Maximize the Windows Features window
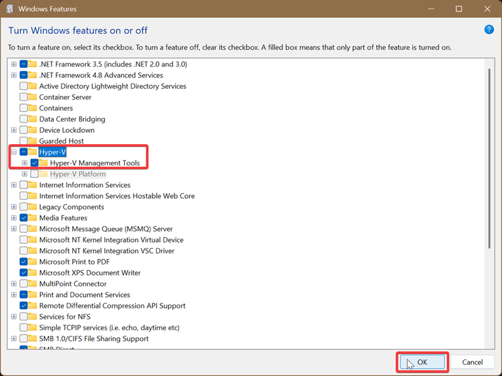The height and width of the screenshot is (376, 502). pyautogui.click(x=459, y=9)
